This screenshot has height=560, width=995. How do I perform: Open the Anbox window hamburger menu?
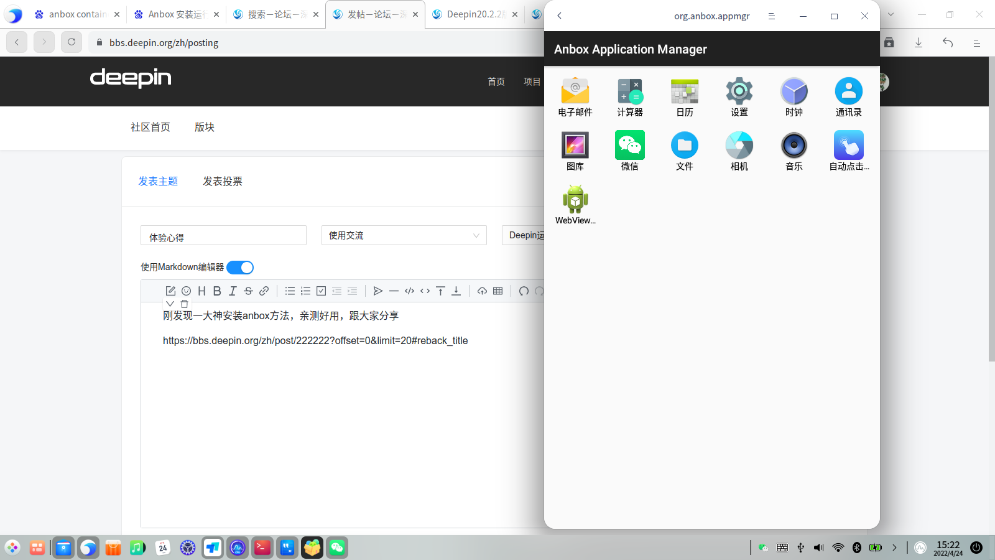click(x=771, y=16)
